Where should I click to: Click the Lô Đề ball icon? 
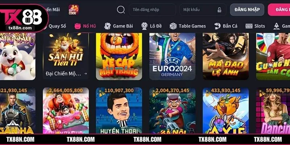click(144, 26)
